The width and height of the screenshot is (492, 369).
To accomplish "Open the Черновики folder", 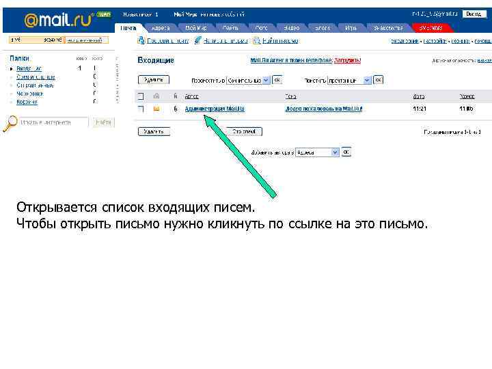I will pos(30,94).
